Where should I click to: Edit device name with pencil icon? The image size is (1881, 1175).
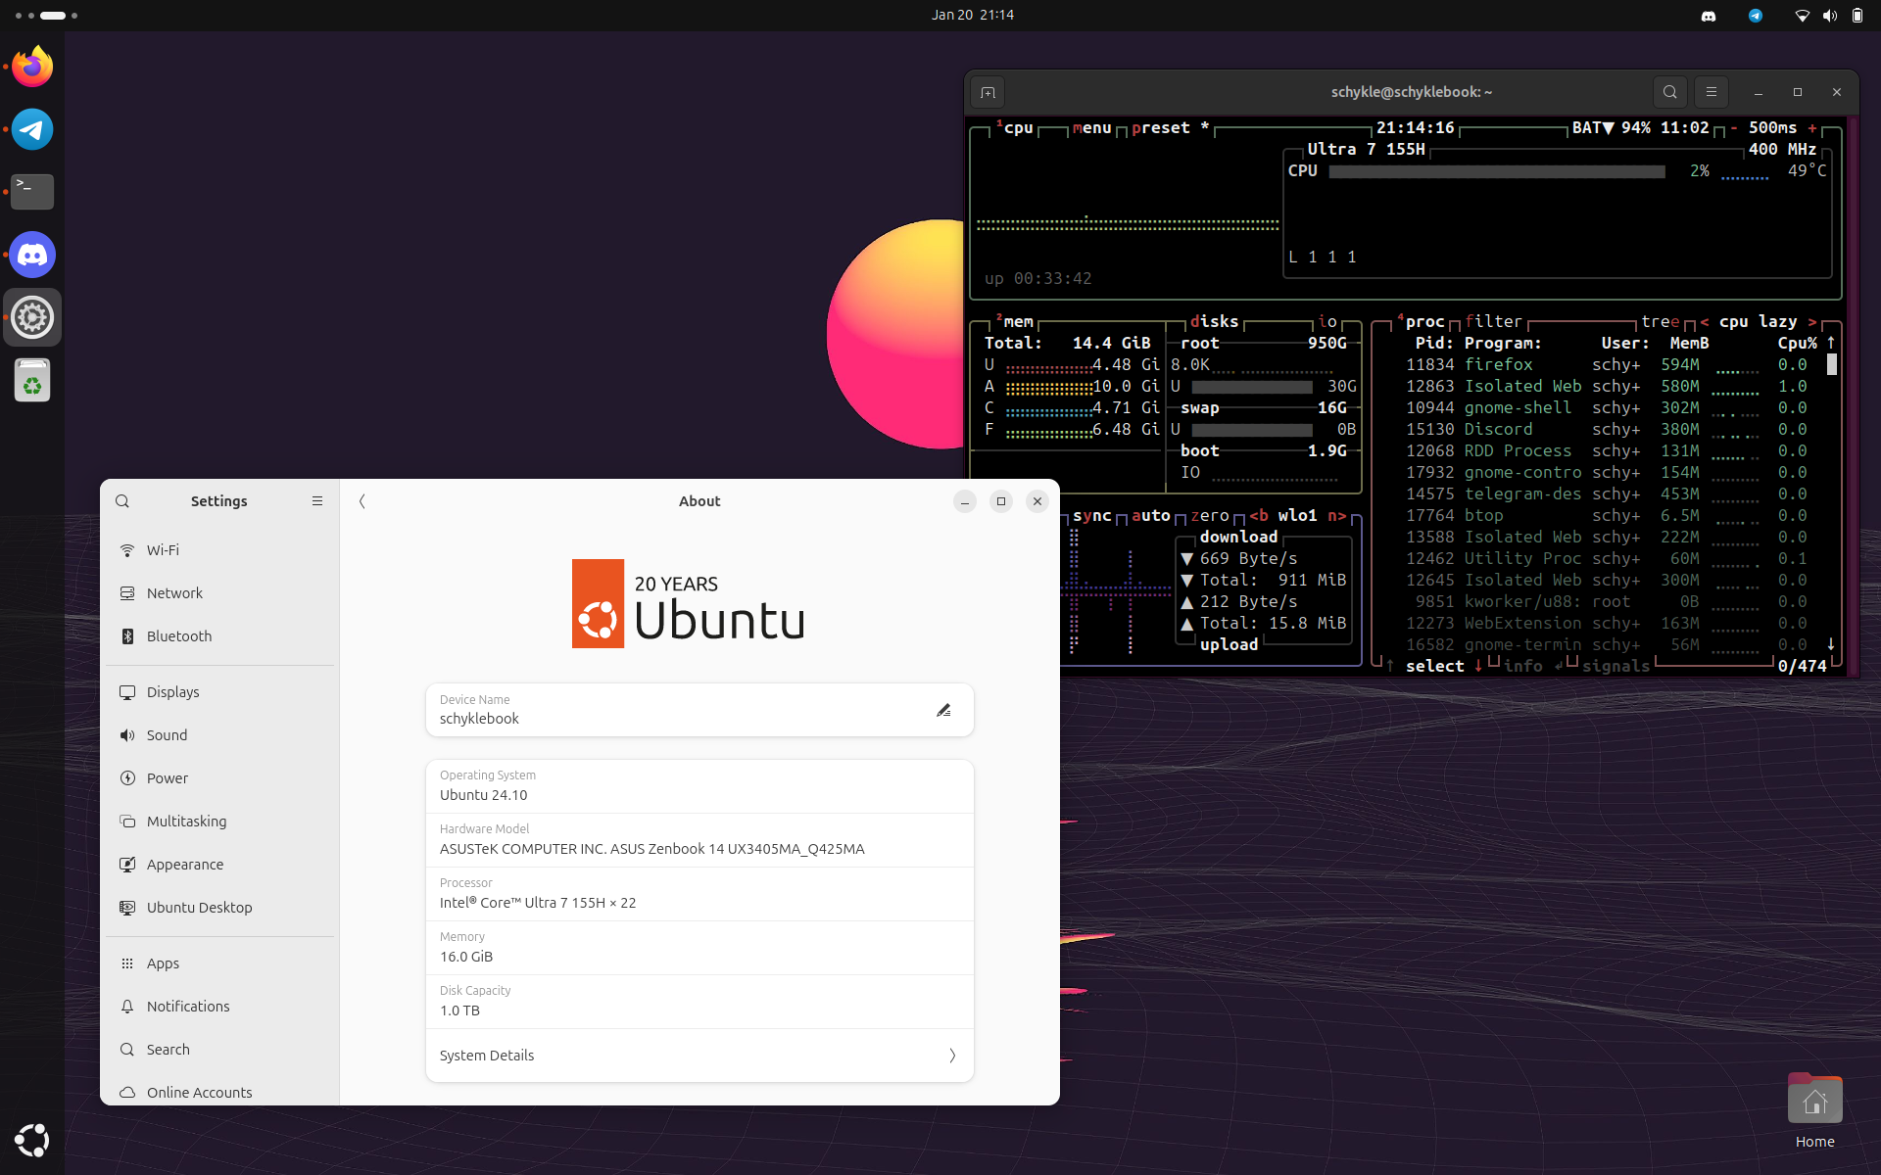click(x=943, y=710)
